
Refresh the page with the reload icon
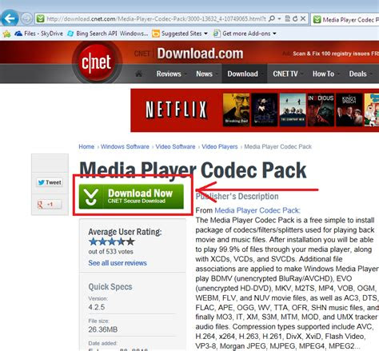point(295,19)
